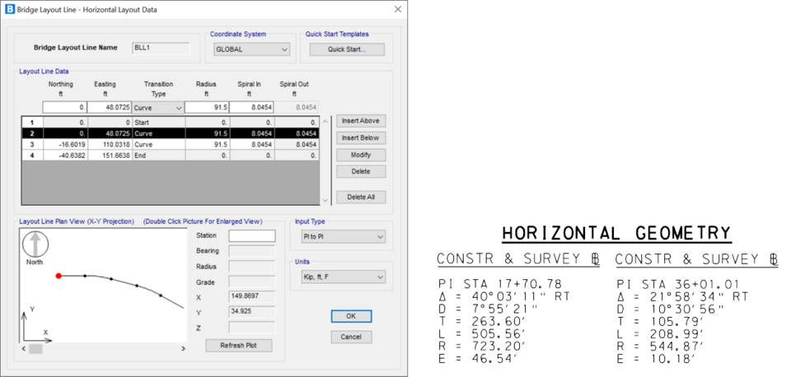
Task: Open the Units Kip, ft, F dropdown
Action: click(339, 277)
